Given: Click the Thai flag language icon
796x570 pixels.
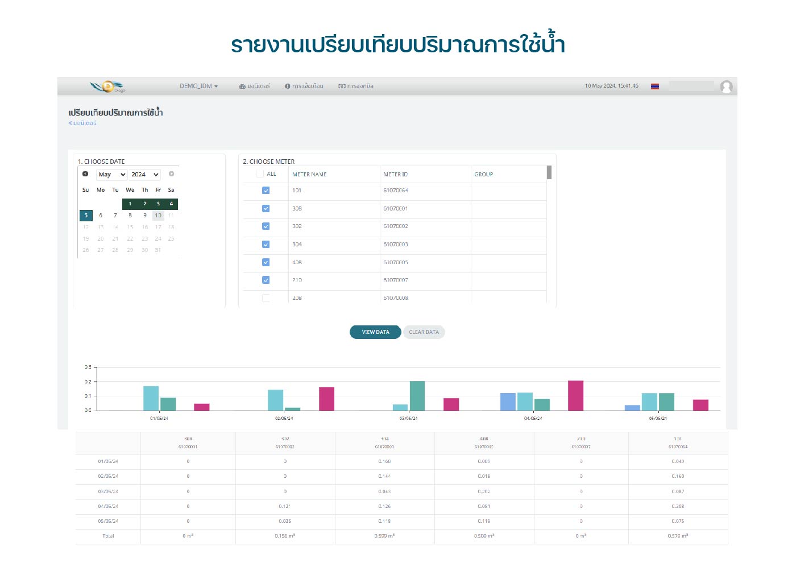Looking at the screenshot, I should [x=655, y=86].
